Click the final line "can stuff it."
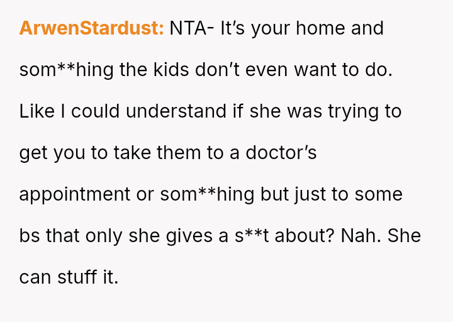 click(x=69, y=277)
